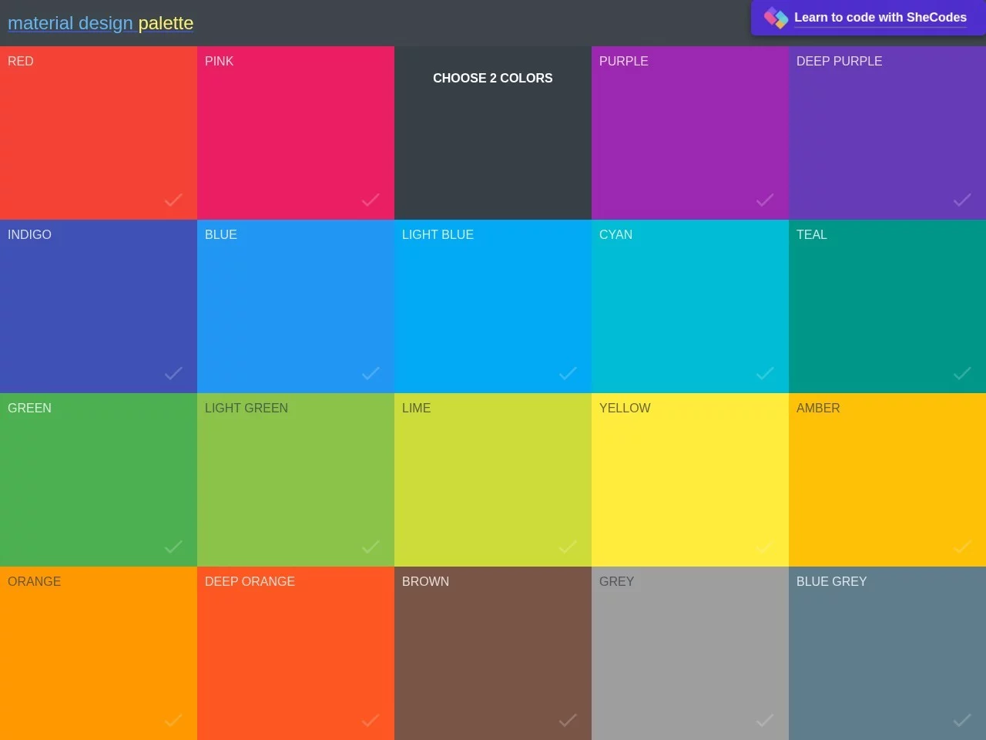Toggle selection of the GREY color
This screenshot has width=986, height=740.
(689, 653)
